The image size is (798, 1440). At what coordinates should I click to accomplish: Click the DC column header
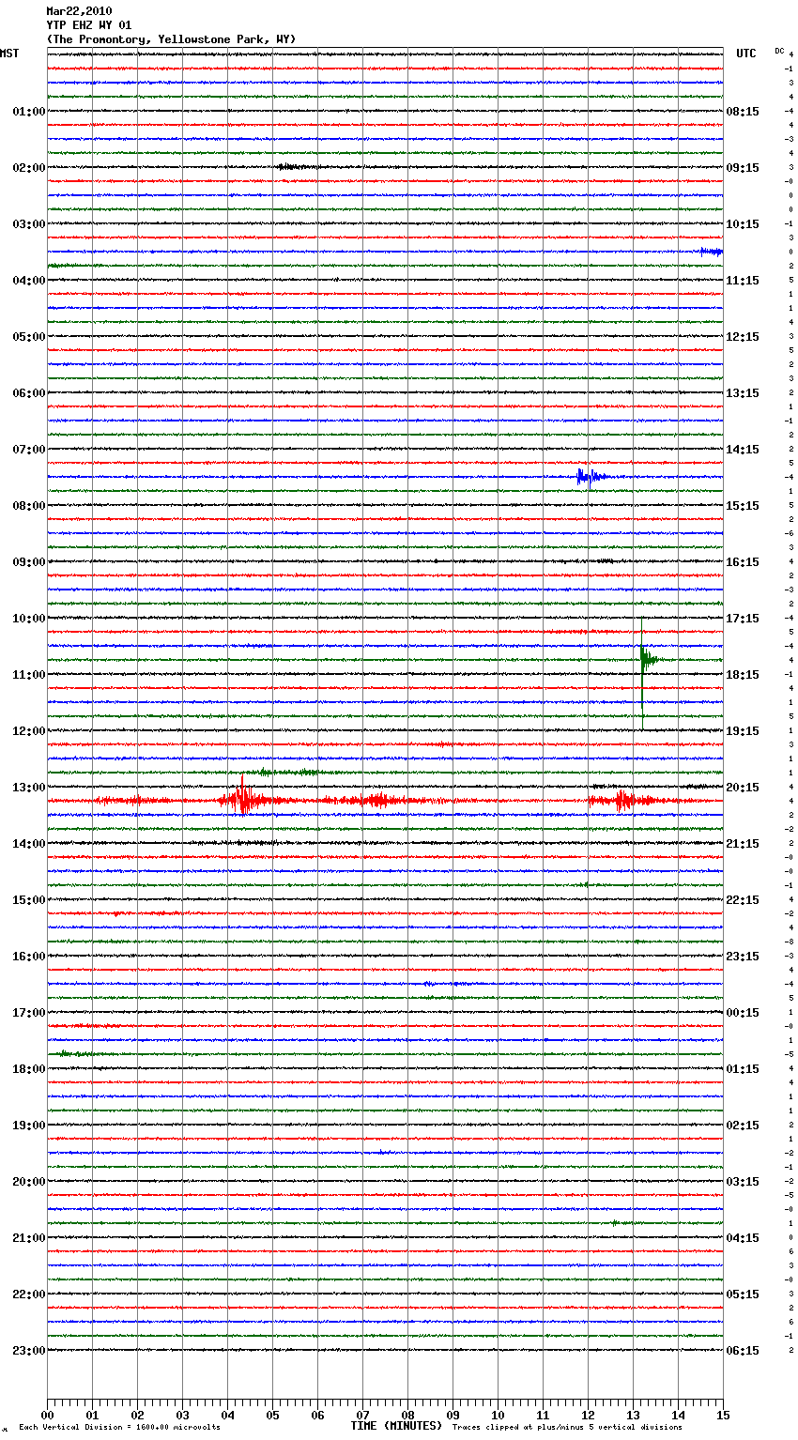click(x=779, y=51)
